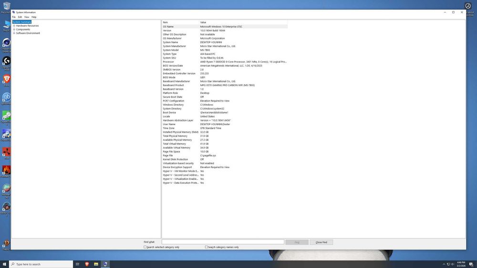Select the Hyper-V Second Level Address row
The height and width of the screenshot is (268, 477).
coord(225,175)
